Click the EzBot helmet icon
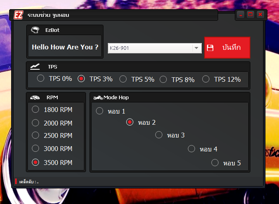The height and width of the screenshot is (204, 279). [x=35, y=30]
